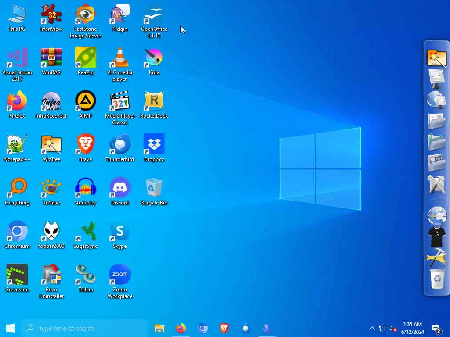Select the InfraRecorder desktop shortcut

(x=51, y=104)
